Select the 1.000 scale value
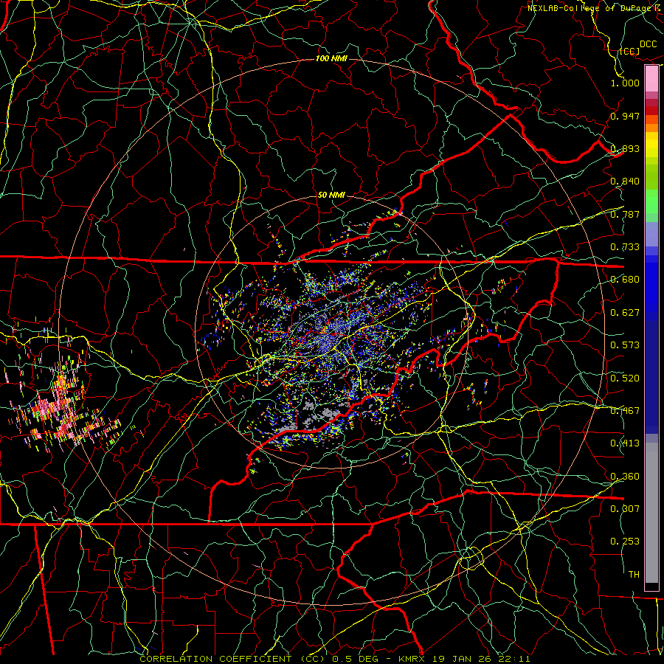This screenshot has width=664, height=664. pos(625,83)
